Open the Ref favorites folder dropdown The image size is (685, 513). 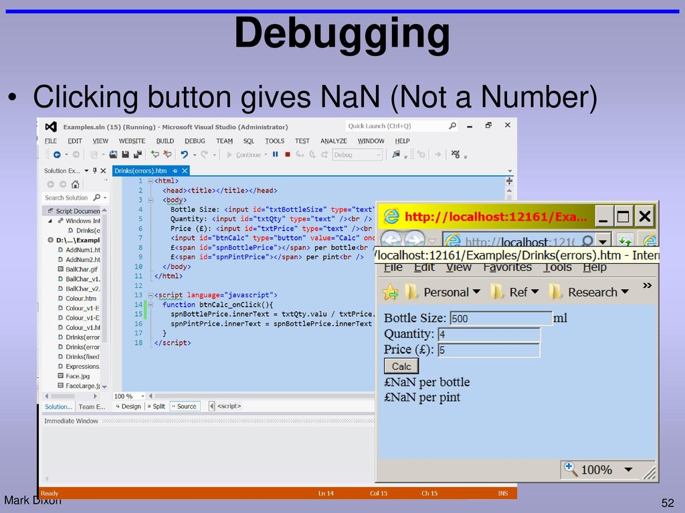coord(514,292)
